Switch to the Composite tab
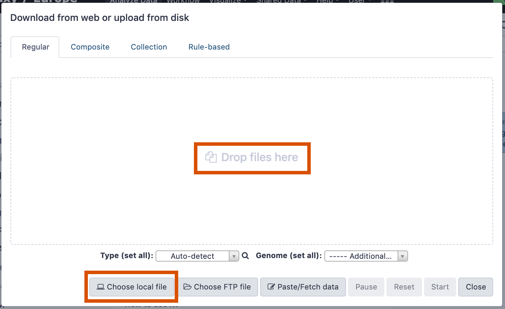 90,47
